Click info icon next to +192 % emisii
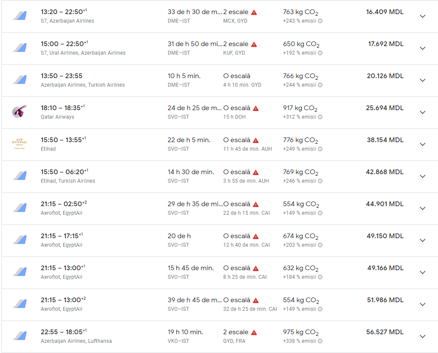 point(320,53)
